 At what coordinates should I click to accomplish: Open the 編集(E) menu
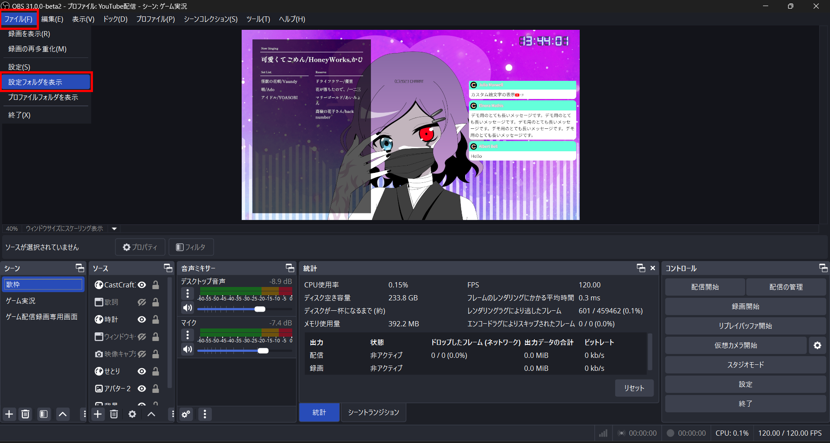tap(52, 19)
